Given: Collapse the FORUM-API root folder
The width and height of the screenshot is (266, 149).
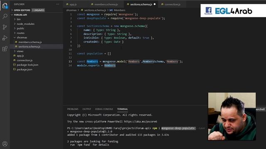Looking at the screenshot, I should pyautogui.click(x=20, y=15).
